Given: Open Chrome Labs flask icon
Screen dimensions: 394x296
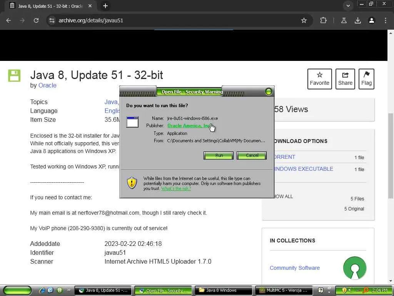Looking at the screenshot, I should coord(344,20).
